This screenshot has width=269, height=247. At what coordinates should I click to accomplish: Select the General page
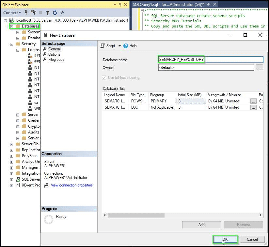click(x=55, y=49)
